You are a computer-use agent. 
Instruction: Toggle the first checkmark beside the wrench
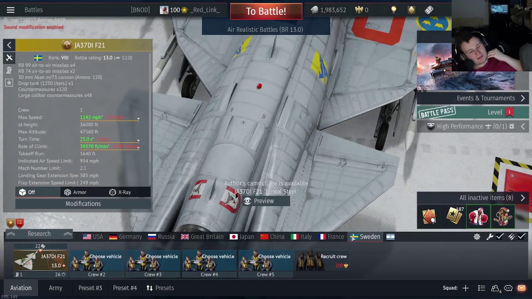(x=500, y=237)
